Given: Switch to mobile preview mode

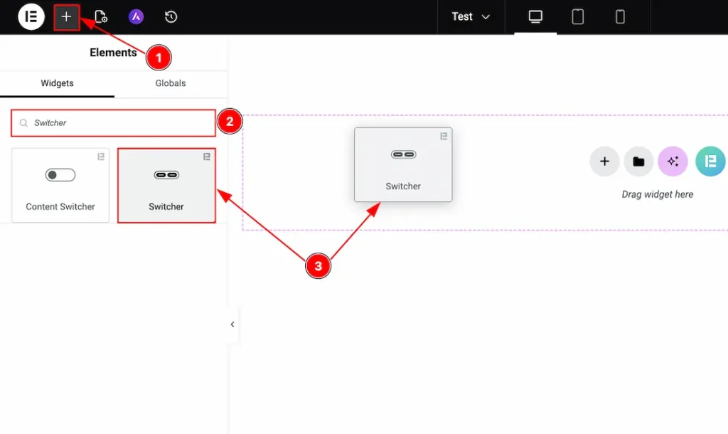Looking at the screenshot, I should (619, 16).
